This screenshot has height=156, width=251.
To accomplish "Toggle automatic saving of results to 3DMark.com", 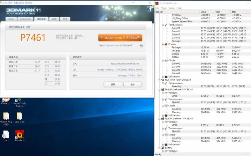I will coord(141,46).
